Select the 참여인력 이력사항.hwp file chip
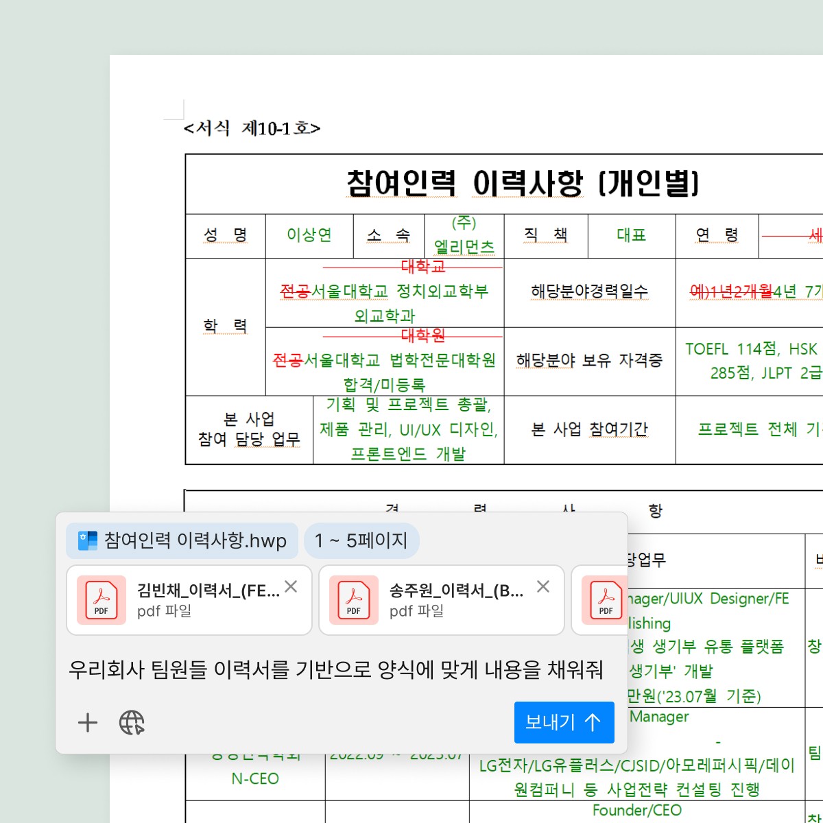This screenshot has height=823, width=823. click(x=182, y=540)
